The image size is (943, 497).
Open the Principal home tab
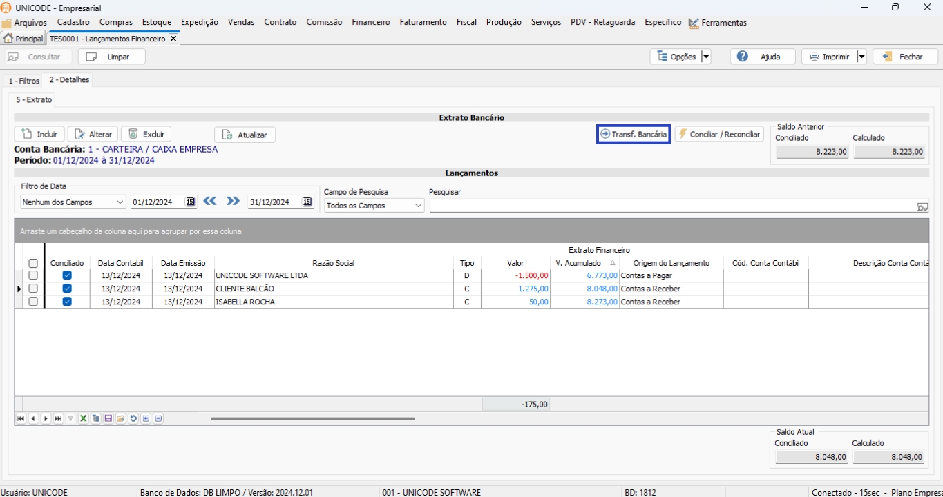23,39
